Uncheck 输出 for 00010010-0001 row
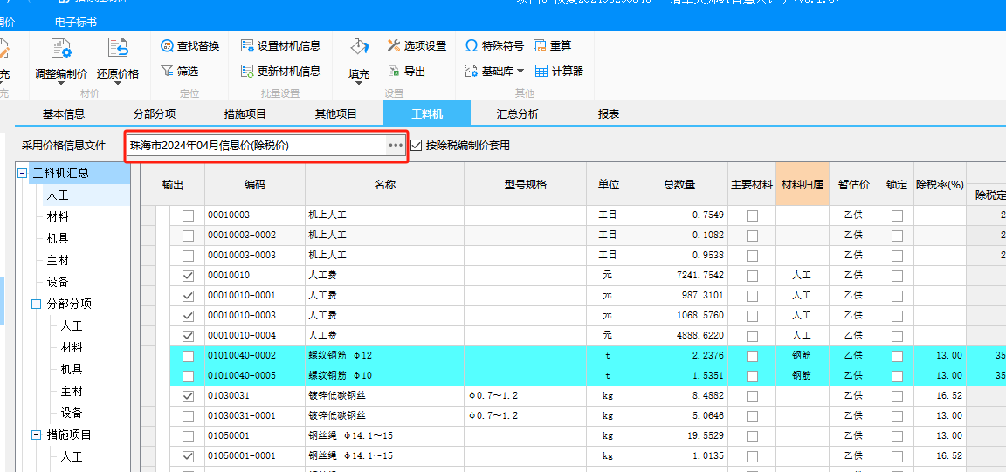 coord(188,297)
